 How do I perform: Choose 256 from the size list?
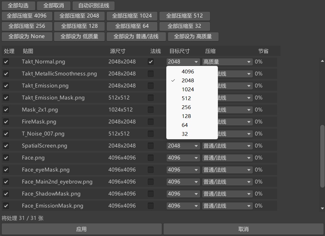pos(192,107)
